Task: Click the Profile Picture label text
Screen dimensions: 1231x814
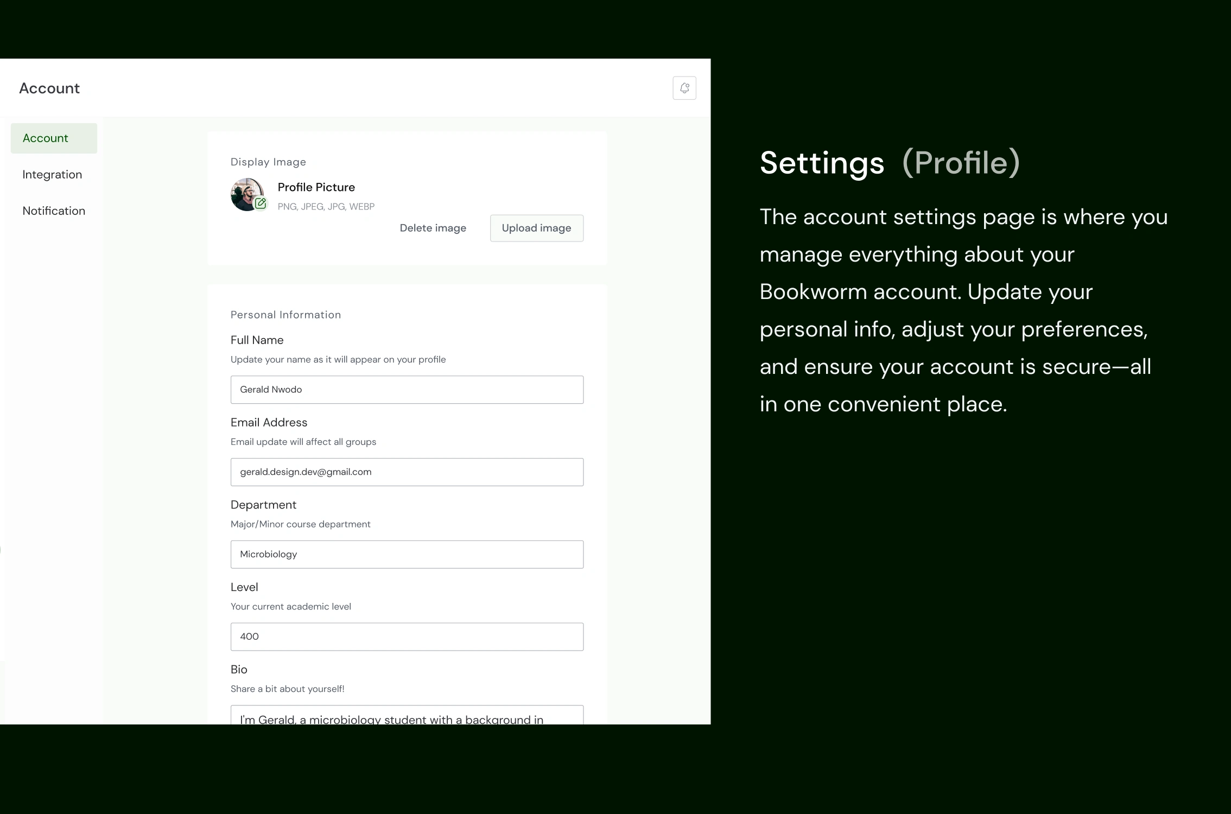Action: pos(316,187)
